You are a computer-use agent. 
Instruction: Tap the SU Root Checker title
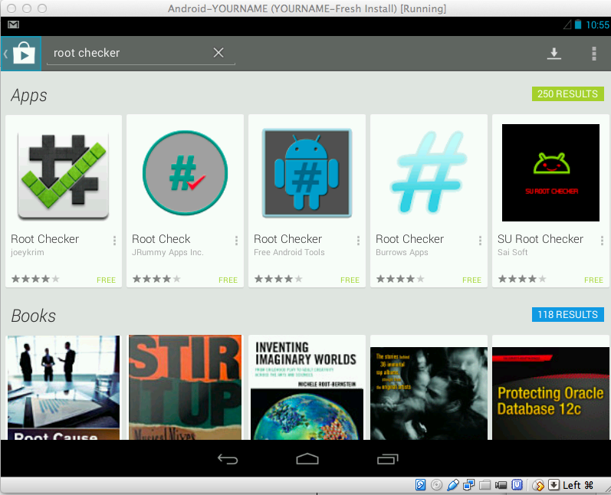(540, 239)
